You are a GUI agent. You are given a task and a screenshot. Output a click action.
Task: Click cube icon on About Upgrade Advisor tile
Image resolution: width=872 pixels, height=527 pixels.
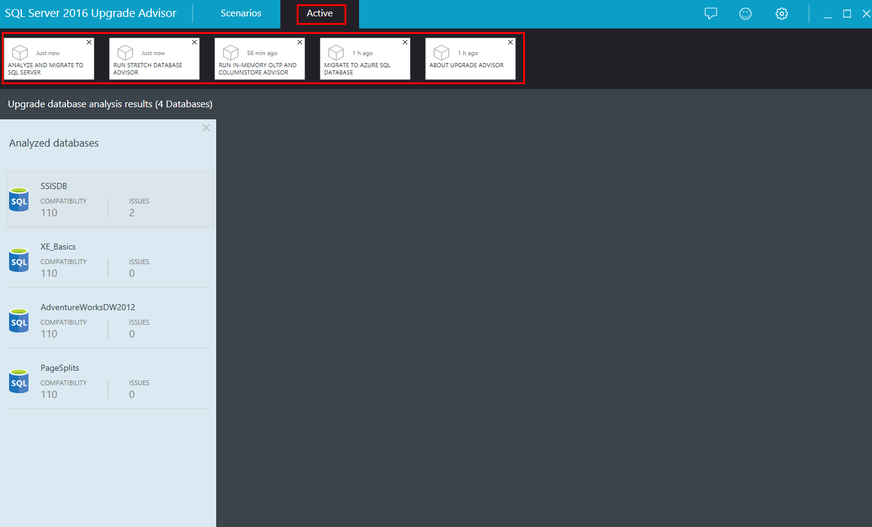tap(441, 53)
